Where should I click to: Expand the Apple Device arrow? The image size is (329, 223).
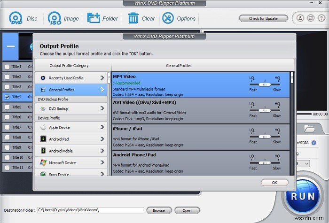pos(102,127)
